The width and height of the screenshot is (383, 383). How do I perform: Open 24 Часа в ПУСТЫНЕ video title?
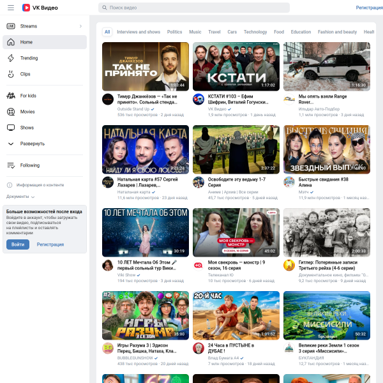(x=231, y=349)
